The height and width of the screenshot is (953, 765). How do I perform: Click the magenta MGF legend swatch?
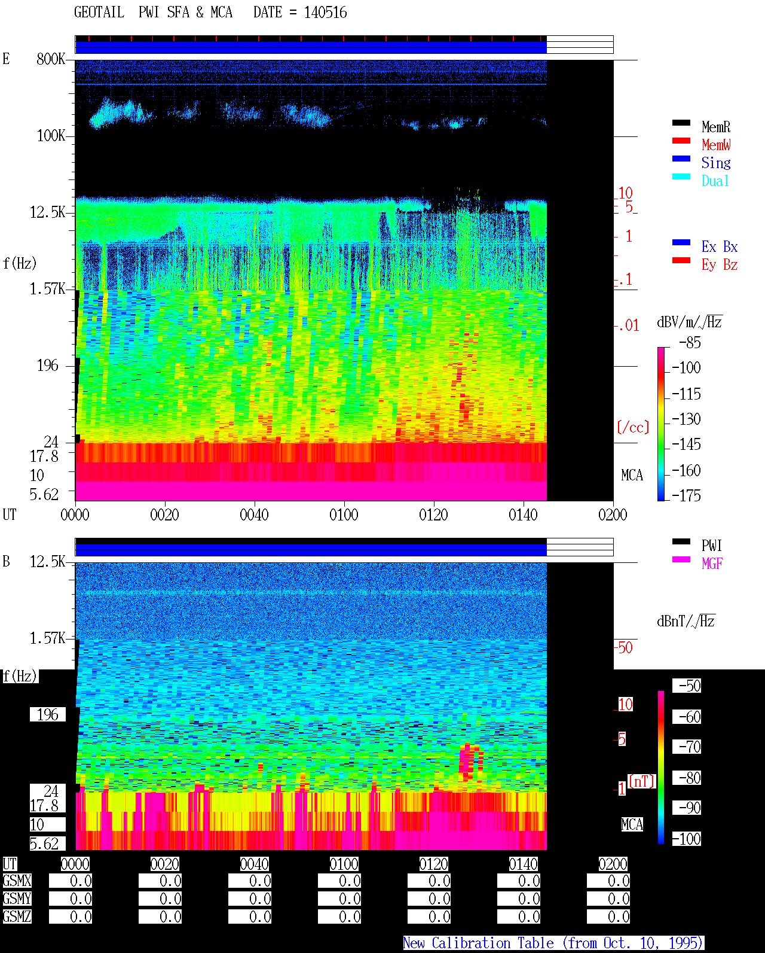point(681,559)
